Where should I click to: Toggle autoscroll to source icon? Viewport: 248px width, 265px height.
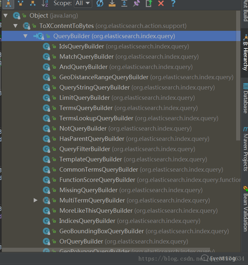tap(112, 3)
